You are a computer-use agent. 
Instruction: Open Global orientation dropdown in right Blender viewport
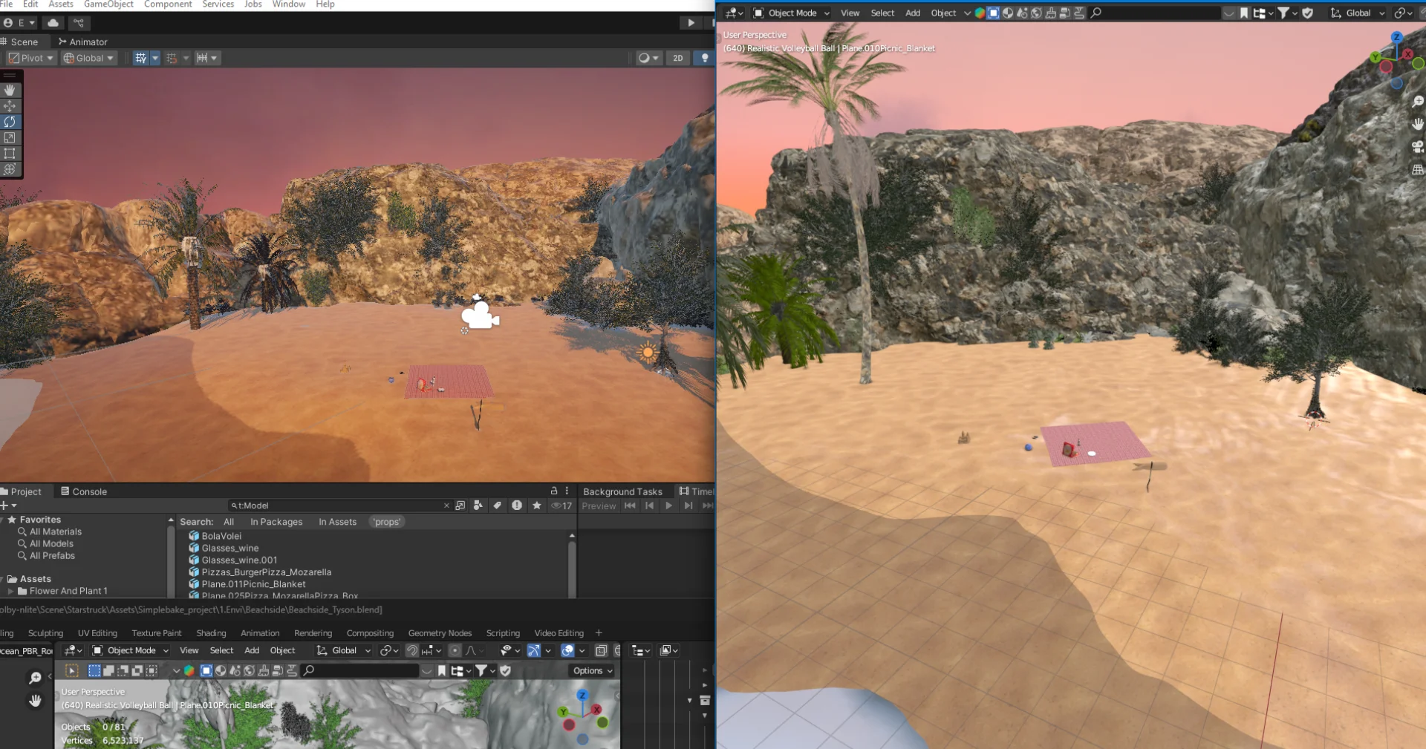coord(1358,13)
